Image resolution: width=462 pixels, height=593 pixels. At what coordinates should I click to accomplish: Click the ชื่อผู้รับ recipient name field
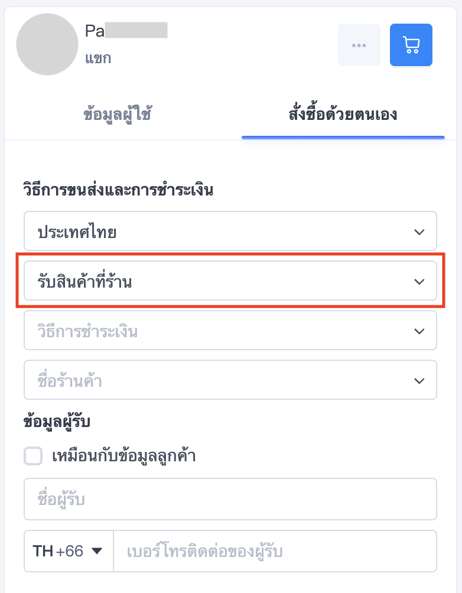click(x=230, y=499)
